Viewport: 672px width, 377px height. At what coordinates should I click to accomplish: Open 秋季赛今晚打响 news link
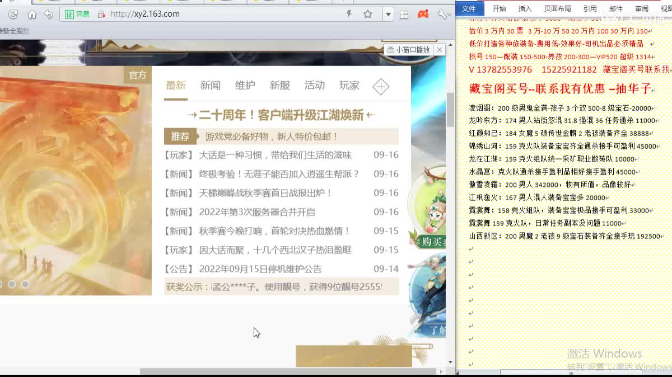click(275, 231)
